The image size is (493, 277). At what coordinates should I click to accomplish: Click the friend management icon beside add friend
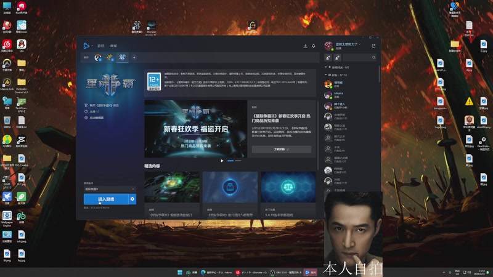coord(337,57)
